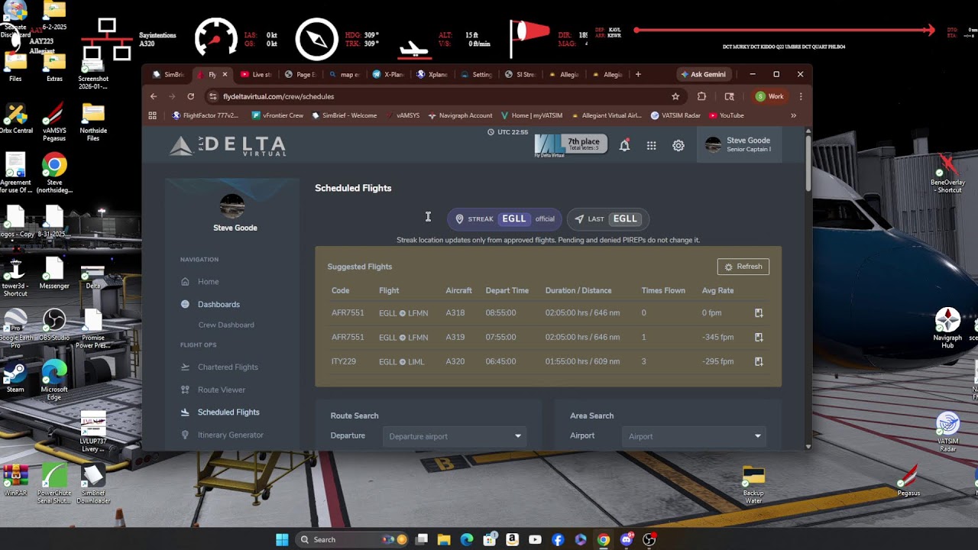Click the Refresh suggested flights button
Viewport: 978px width, 550px height.
(x=743, y=267)
